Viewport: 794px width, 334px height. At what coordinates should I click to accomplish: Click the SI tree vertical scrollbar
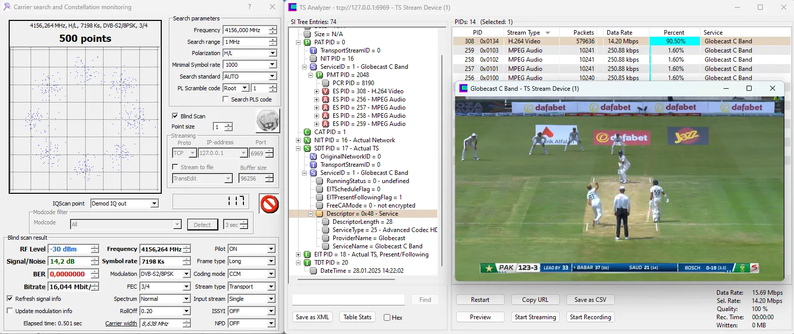click(442, 153)
